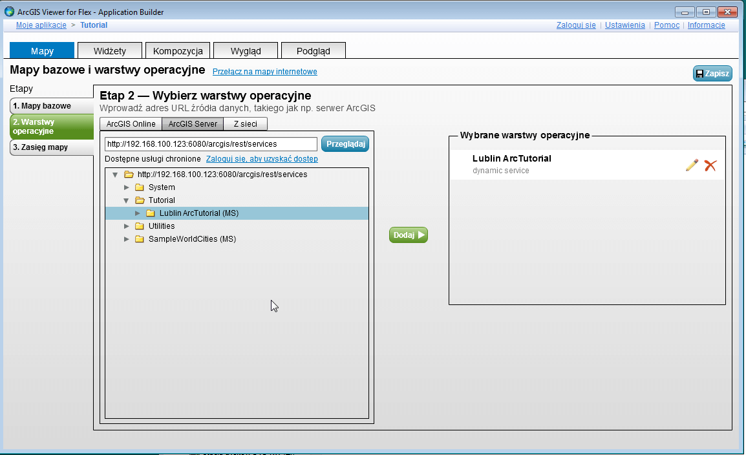
Task: Click the pencil edit icon for Lublin ArcTutorial
Action: click(x=692, y=165)
